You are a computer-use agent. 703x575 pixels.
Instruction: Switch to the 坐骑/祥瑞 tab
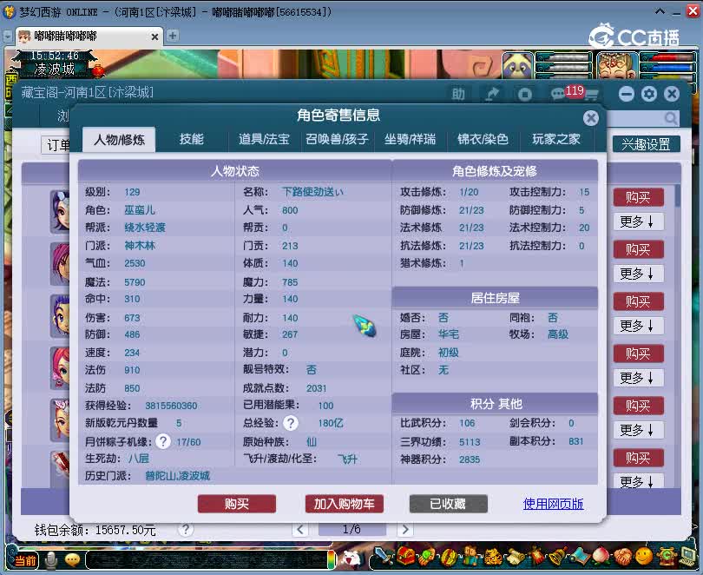point(410,139)
